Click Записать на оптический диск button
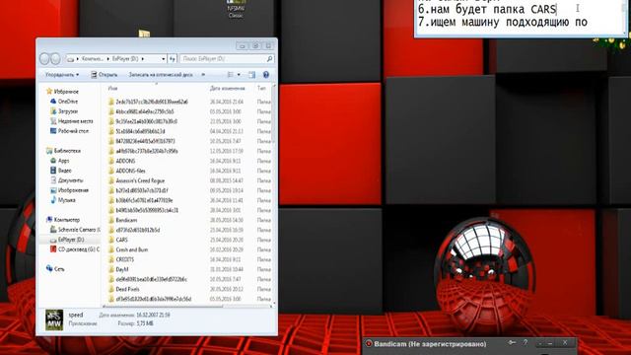The height and width of the screenshot is (355, 631). (160, 75)
